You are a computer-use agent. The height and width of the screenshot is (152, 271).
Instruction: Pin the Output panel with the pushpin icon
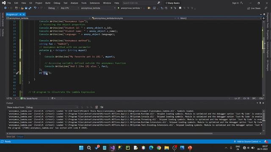pos(260,103)
